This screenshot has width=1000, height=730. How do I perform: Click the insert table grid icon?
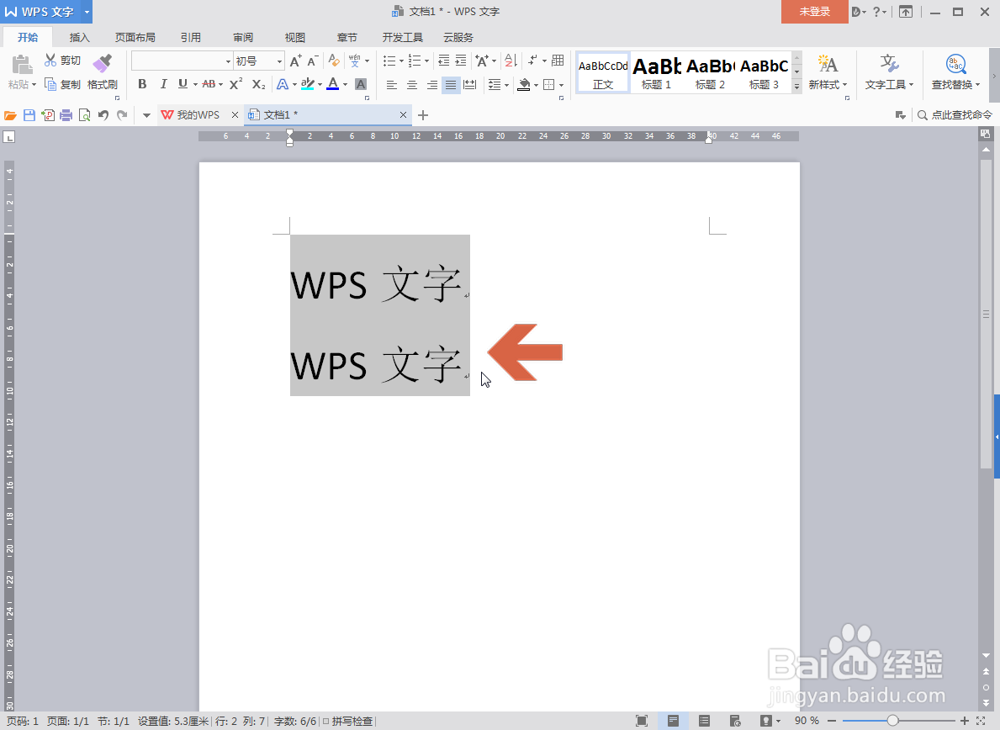(558, 61)
